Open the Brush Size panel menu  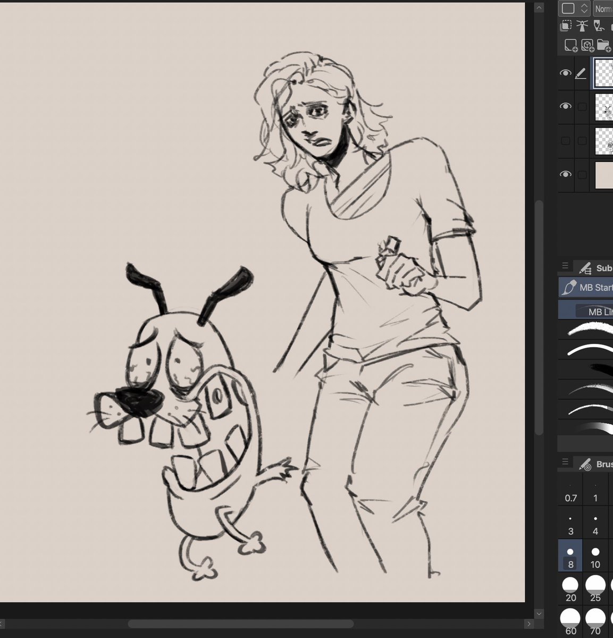pyautogui.click(x=565, y=462)
